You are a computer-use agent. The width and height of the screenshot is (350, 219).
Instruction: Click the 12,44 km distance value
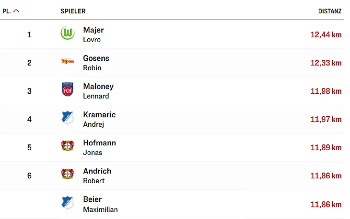pos(326,34)
